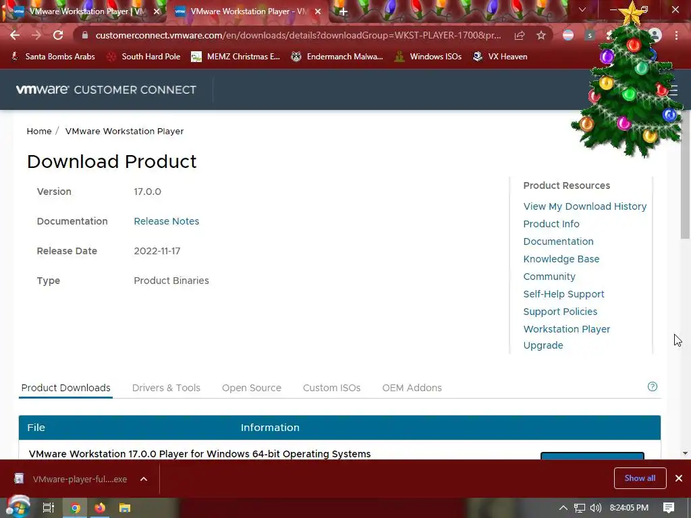Open the Windows Start menu
This screenshot has height=518, width=691.
click(18, 508)
